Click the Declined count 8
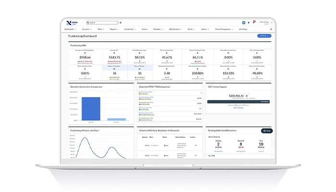This screenshot has width=336, height=192. pos(241,144)
